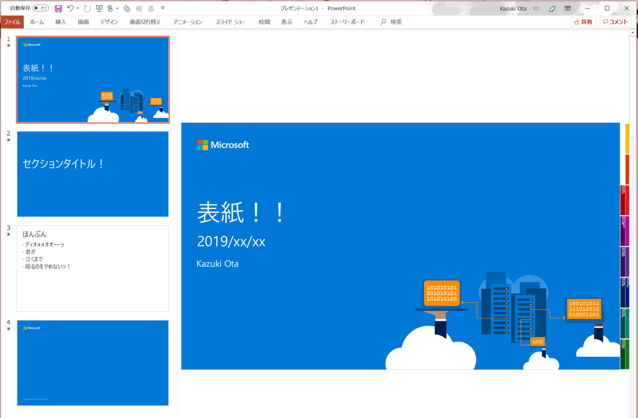Select slide 2 thumbnail セクションタイトル！
Image resolution: width=638 pixels, height=418 pixels.
(93, 174)
